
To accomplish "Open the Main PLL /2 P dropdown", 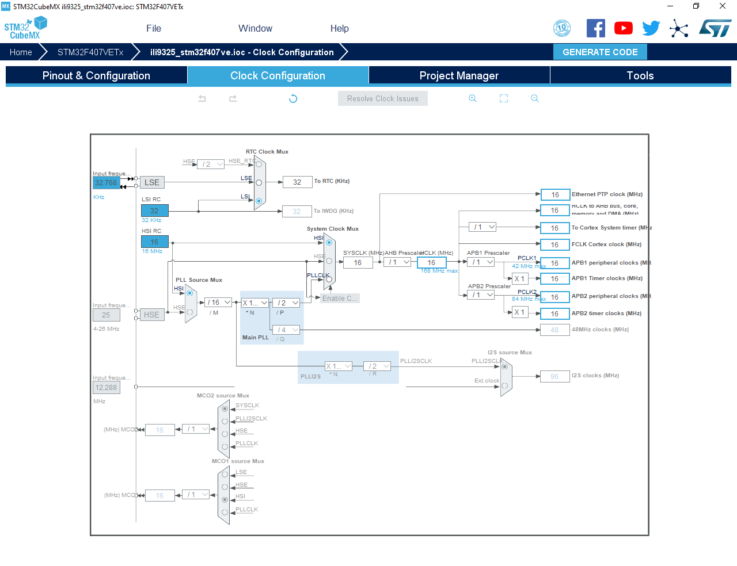I will click(x=286, y=303).
